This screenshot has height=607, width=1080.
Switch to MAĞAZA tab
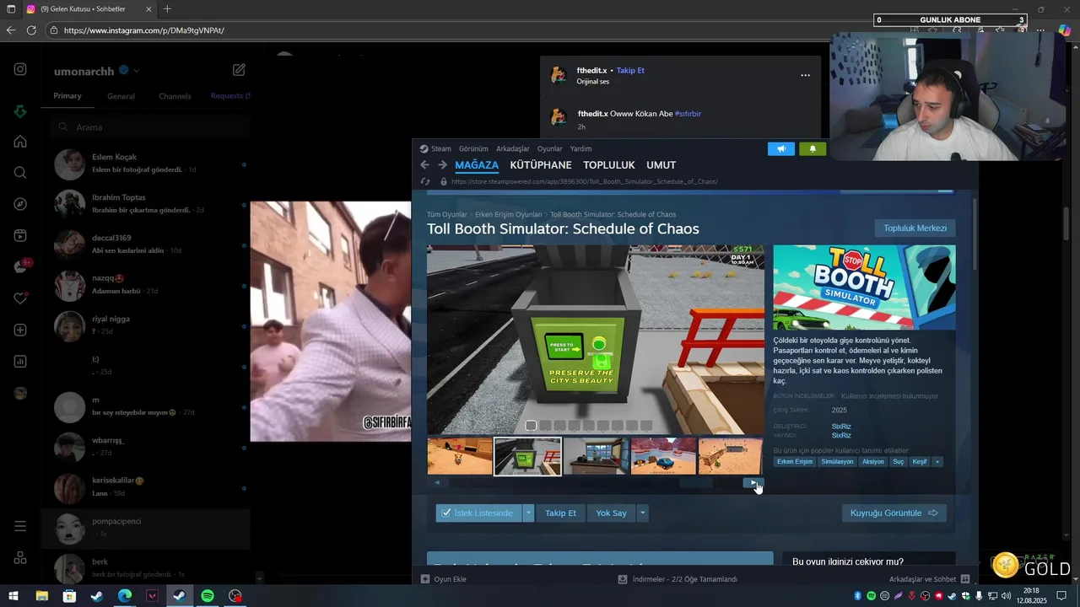(477, 165)
